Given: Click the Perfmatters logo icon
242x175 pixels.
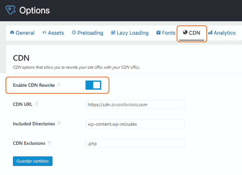Looking at the screenshot, I should point(11,10).
